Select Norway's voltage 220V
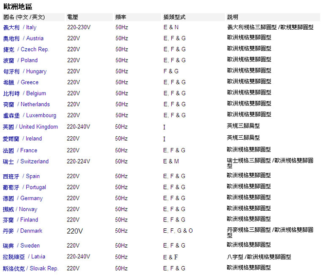Image resolution: width=321 pixels, height=275 pixels. [73, 209]
